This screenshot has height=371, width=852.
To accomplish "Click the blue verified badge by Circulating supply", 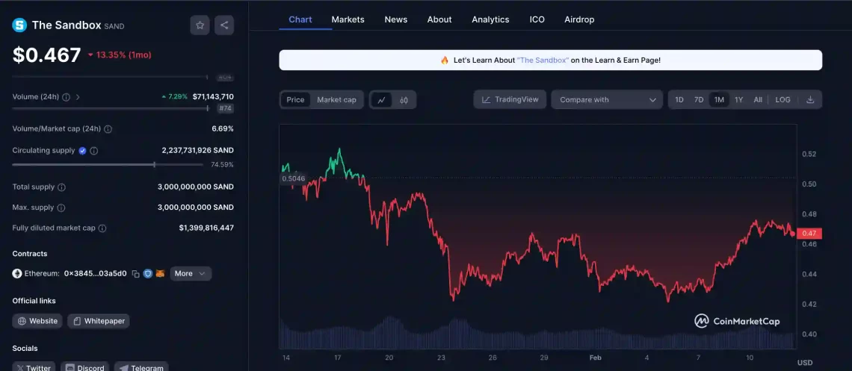I will pyautogui.click(x=83, y=151).
